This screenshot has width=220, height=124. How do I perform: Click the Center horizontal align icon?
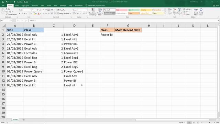pyautogui.click(x=46, y=13)
